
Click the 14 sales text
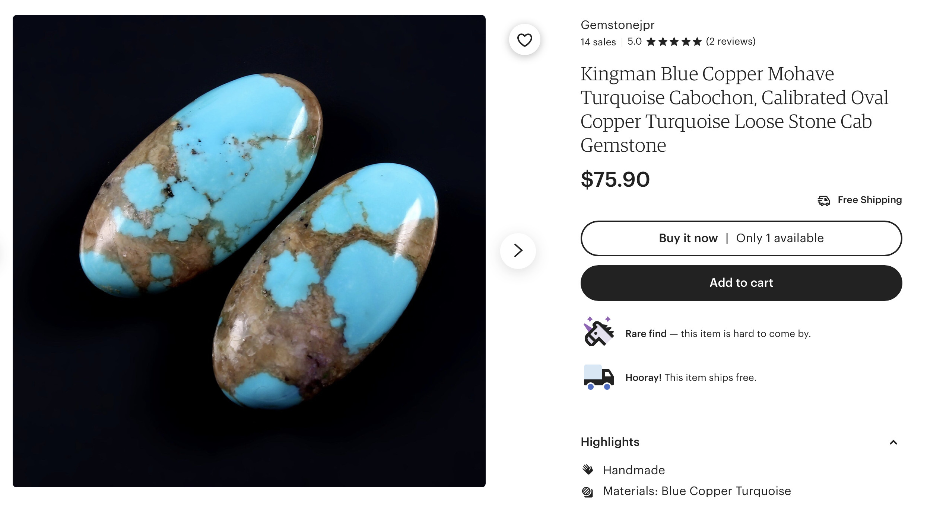tap(598, 42)
